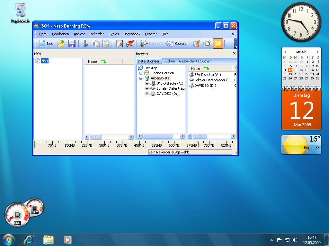This screenshot has height=246, width=329.
Task: Select 3½-Diskette (A:) in file list
Action: point(207,75)
